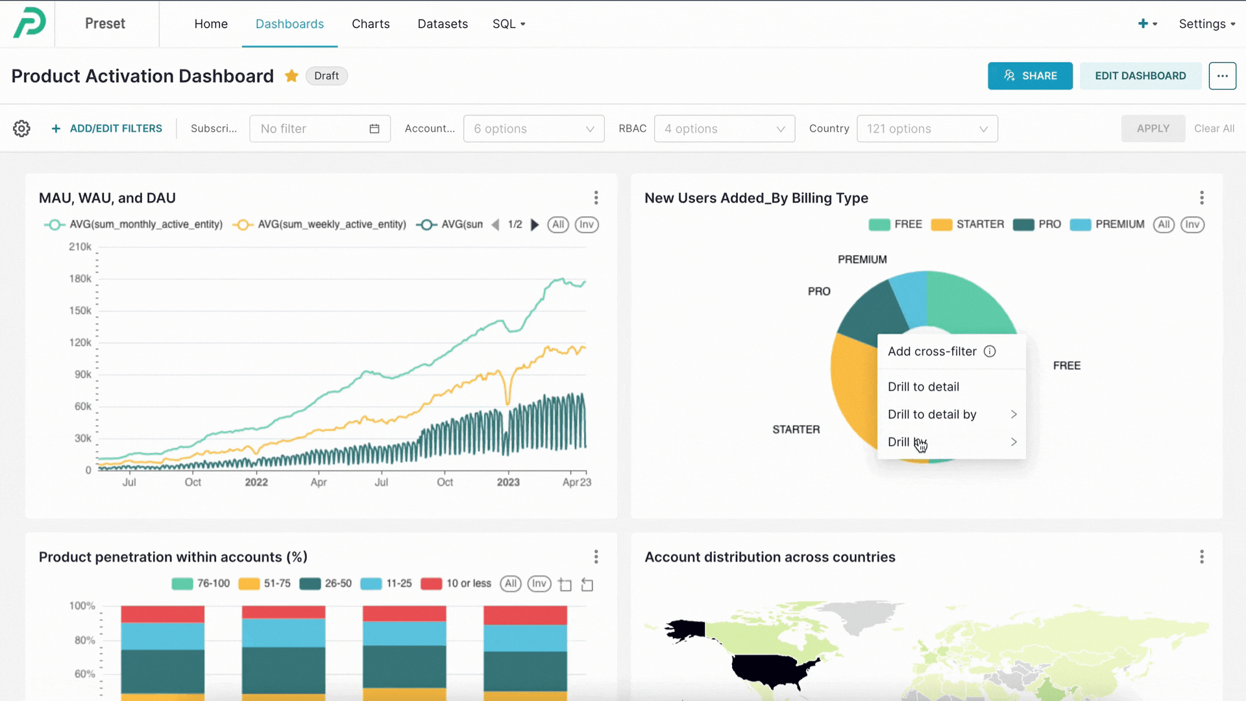1246x701 pixels.
Task: Open New Users Added chart three-dot menu
Action: tap(1201, 197)
